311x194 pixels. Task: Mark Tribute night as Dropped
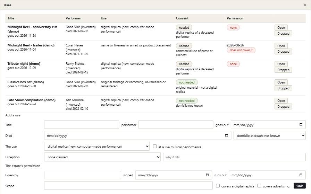283,70
